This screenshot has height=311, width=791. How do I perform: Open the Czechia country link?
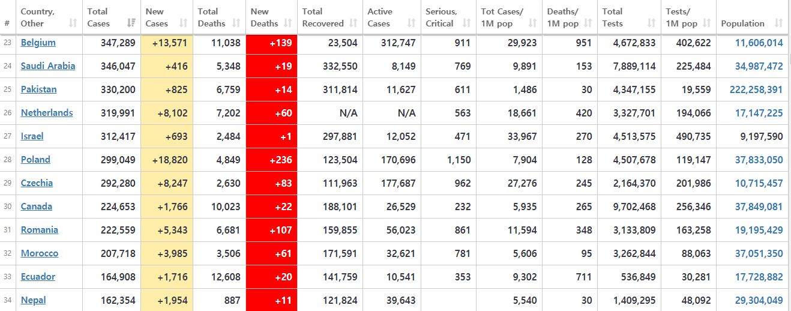[x=37, y=183]
